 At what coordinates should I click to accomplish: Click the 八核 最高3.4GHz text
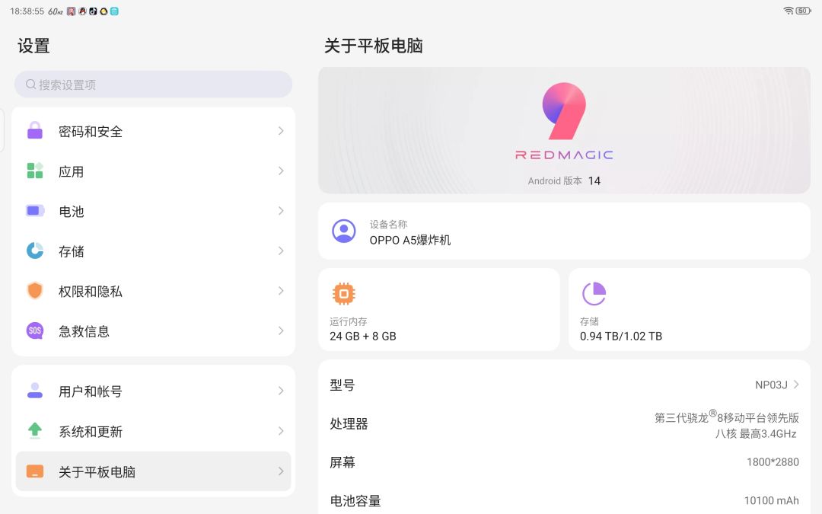756,434
